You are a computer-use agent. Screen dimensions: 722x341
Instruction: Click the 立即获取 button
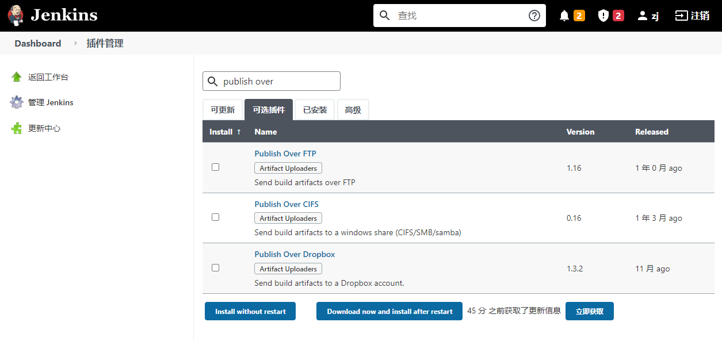click(590, 311)
